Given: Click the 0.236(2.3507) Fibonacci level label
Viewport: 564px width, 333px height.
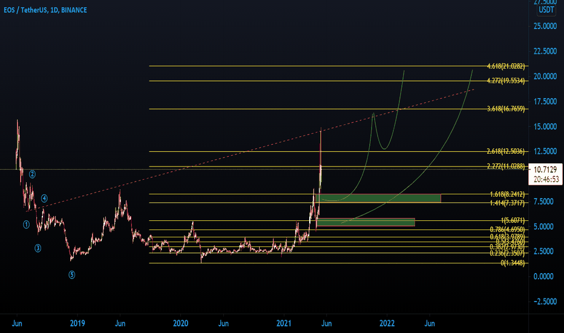Looking at the screenshot, I should [x=507, y=254].
